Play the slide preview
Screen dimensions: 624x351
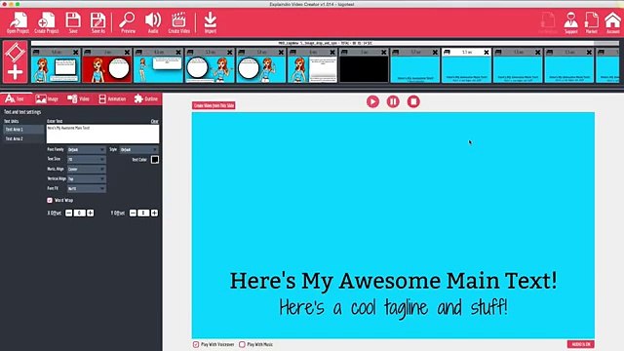pos(372,101)
